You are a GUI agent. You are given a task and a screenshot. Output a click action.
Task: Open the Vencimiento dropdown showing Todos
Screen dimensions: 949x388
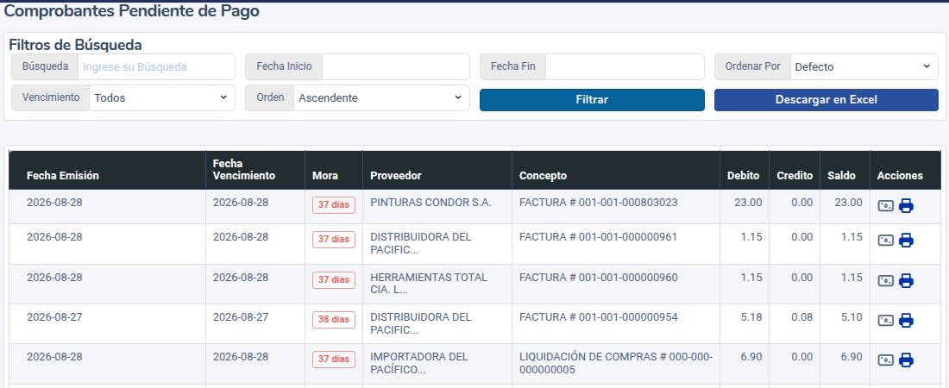point(161,97)
